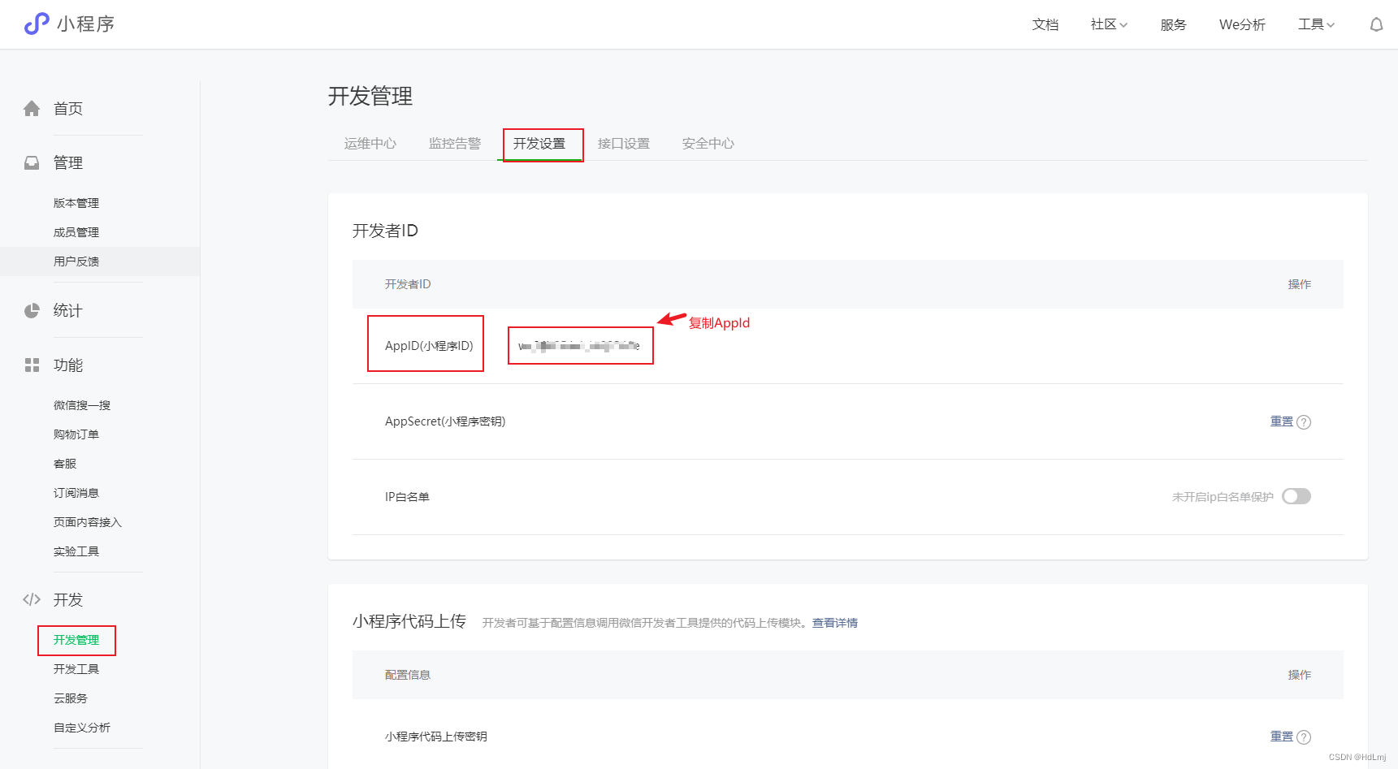Switch to the 接口设置 tab
Screen dimensions: 1398x769
[623, 143]
